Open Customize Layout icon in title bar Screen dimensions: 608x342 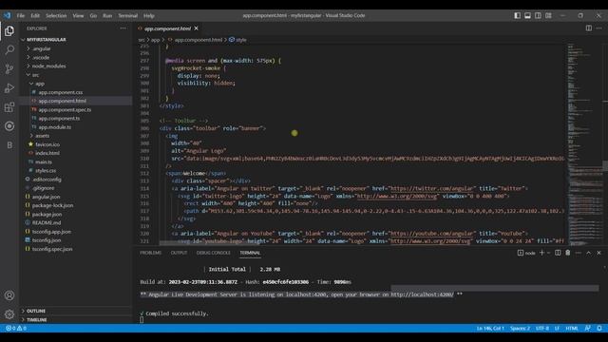pos(548,15)
